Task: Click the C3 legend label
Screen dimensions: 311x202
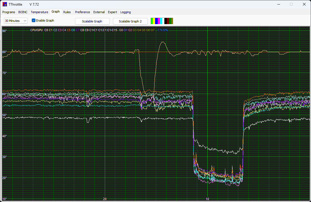Action: 60,30
